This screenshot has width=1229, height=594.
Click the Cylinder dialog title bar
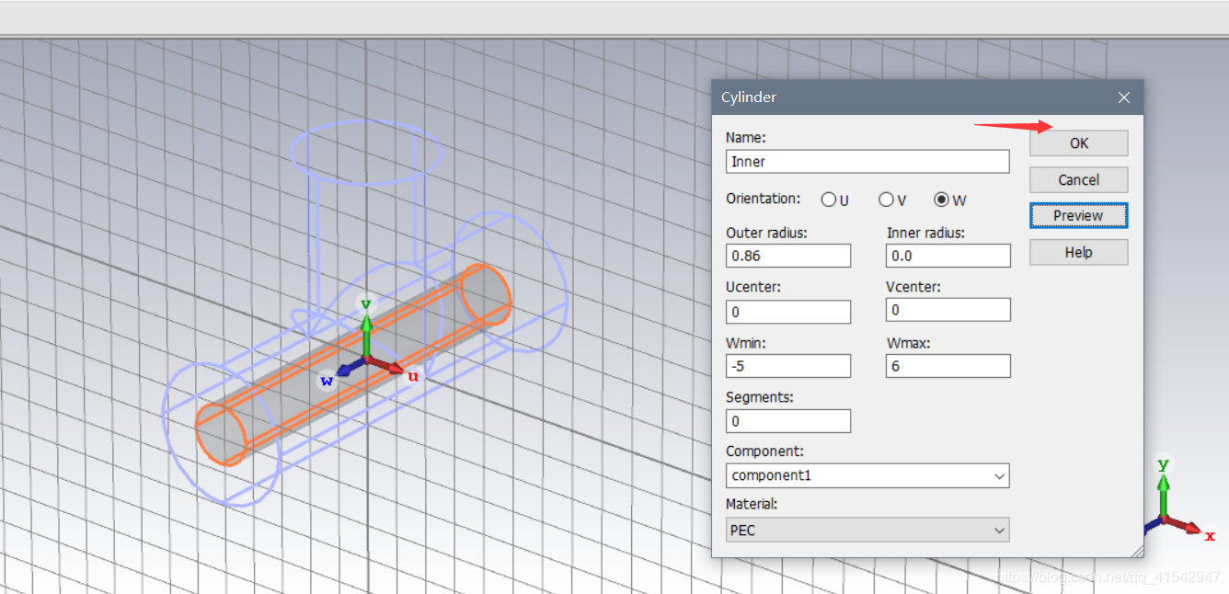(927, 97)
